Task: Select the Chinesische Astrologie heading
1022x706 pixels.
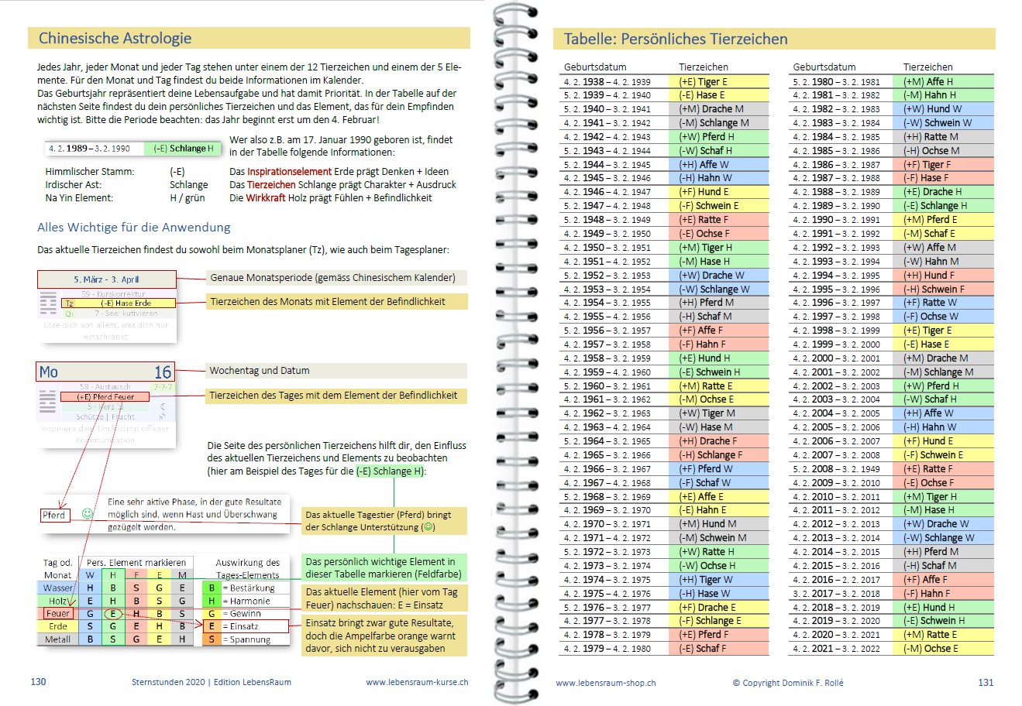Action: 115,38
